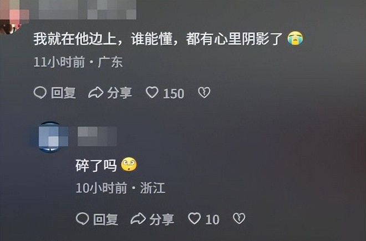The height and width of the screenshot is (241, 366).
Task: Click the eye-roll emoji after 碎了吗
Action: pyautogui.click(x=129, y=165)
